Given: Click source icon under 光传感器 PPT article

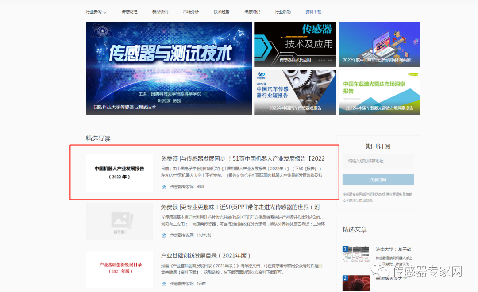Looking at the screenshot, I should pos(164,235).
